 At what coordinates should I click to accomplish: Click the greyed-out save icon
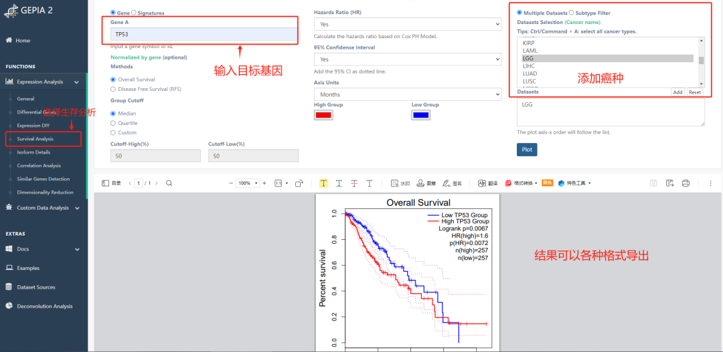click(x=653, y=183)
